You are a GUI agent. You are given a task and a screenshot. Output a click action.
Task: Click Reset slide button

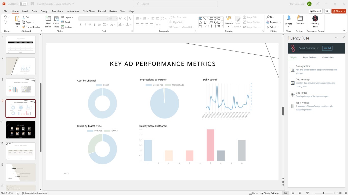pos(66,22)
